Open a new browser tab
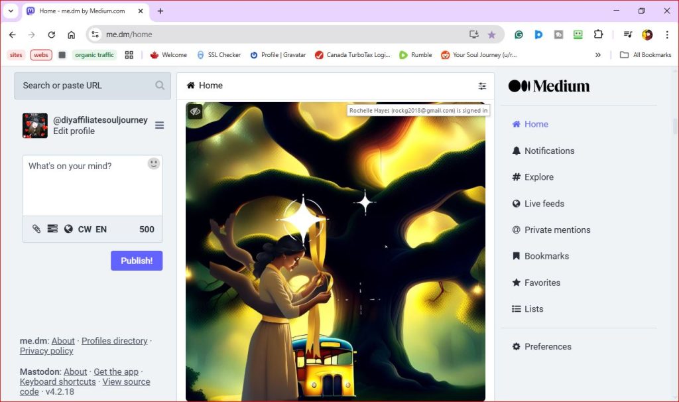 pos(160,11)
